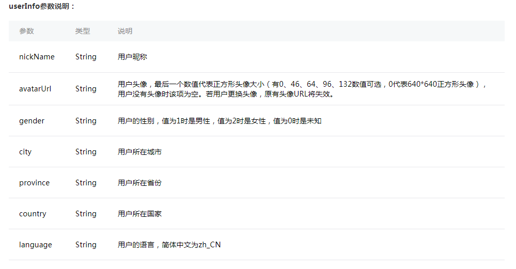Select the 'avatarUrl' parameter cell
516x269 pixels.
[x=35, y=89]
